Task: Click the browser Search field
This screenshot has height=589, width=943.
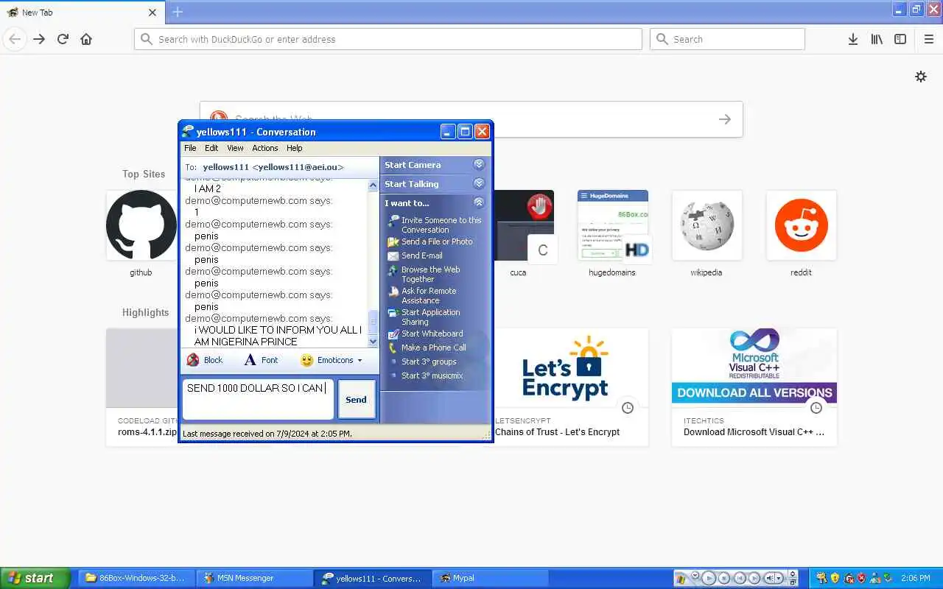Action: coord(727,39)
